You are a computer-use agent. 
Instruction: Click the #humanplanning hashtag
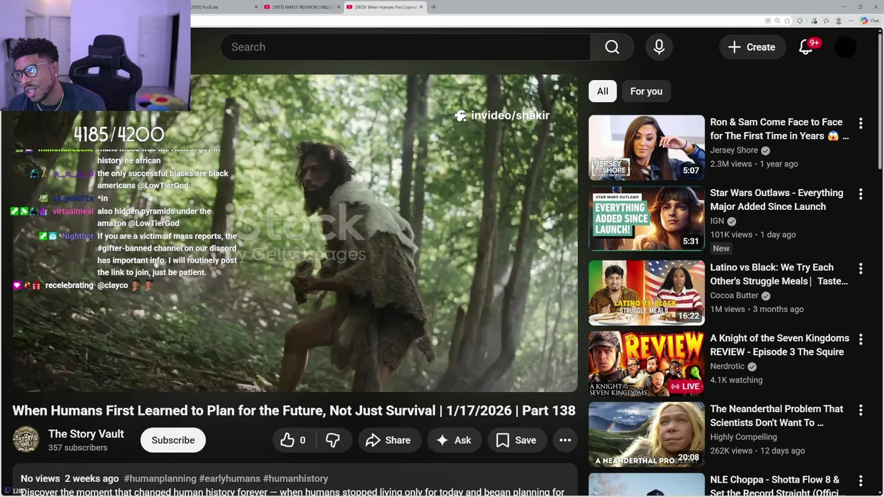160,478
